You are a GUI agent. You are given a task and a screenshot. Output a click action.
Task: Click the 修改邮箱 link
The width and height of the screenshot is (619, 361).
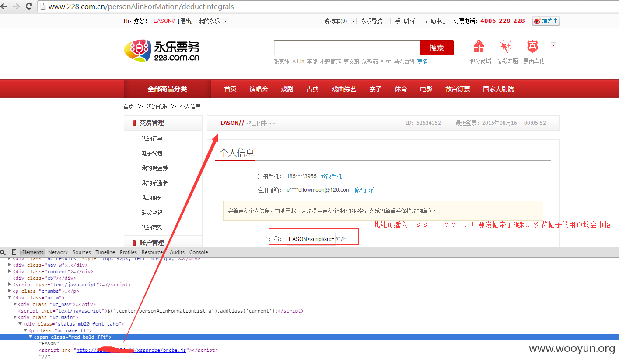coord(365,190)
